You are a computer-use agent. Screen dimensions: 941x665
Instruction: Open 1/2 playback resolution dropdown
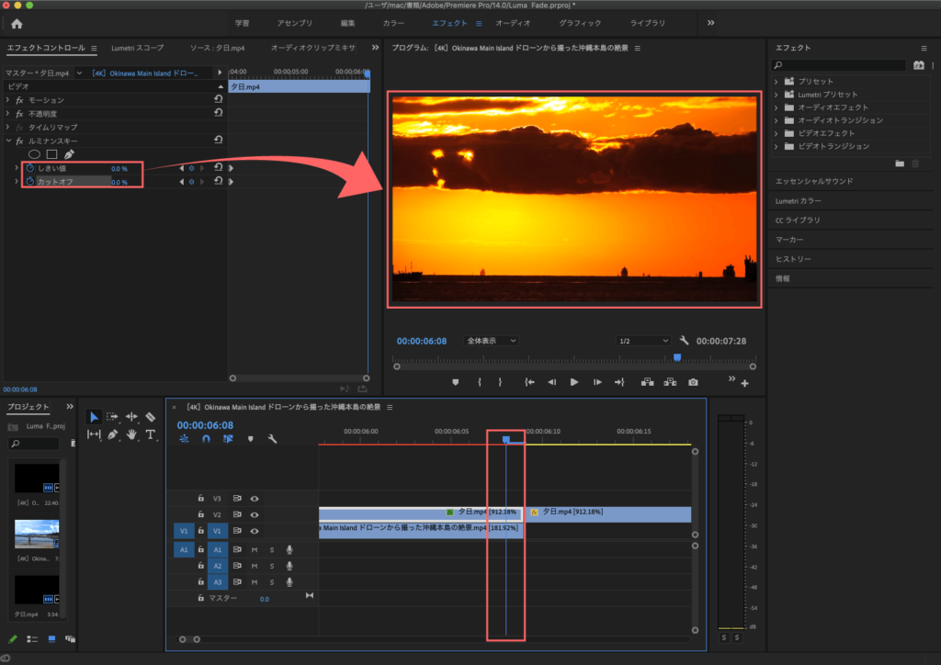pos(643,341)
